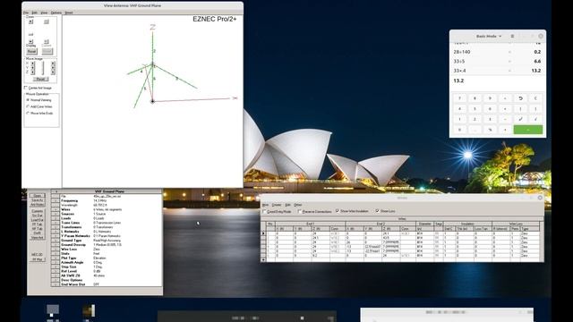Click Reset button under Move Image
The width and height of the screenshot is (573, 322).
pos(40,79)
